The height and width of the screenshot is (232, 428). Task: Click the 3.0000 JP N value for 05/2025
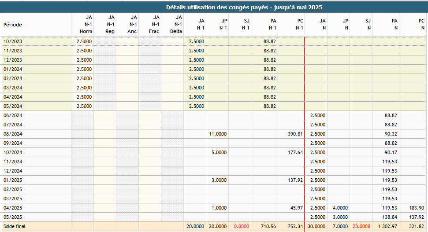point(340,217)
